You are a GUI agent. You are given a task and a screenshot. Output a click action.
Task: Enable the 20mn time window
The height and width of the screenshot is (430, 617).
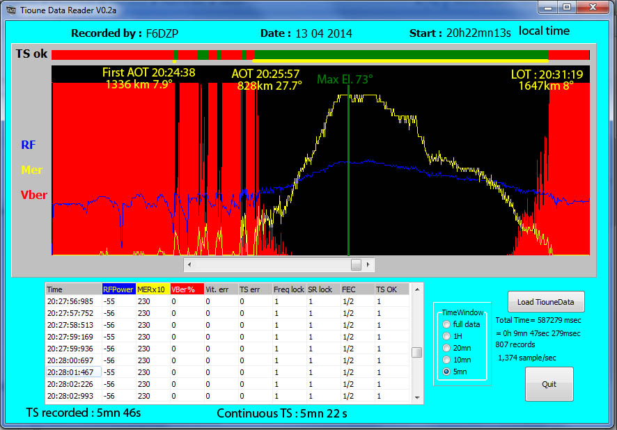(x=446, y=348)
